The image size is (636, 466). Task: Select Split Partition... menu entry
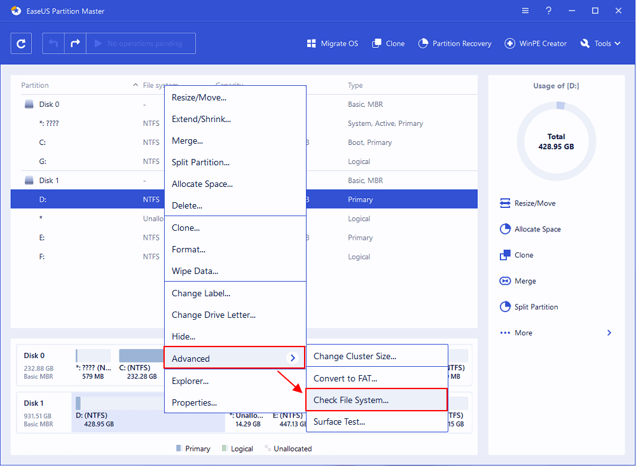click(x=235, y=162)
